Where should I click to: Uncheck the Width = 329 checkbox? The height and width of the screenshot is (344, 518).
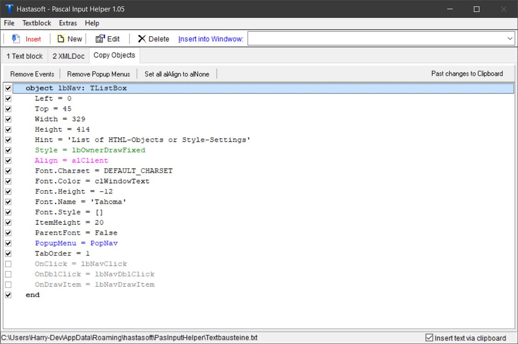pos(8,119)
